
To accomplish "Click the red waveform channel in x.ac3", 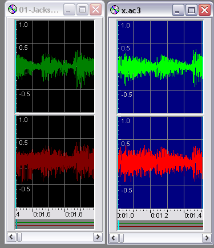I will 160,163.
